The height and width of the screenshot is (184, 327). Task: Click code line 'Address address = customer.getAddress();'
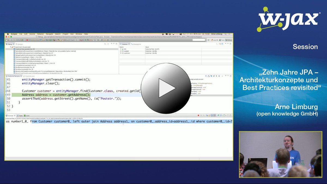[x=56, y=95]
